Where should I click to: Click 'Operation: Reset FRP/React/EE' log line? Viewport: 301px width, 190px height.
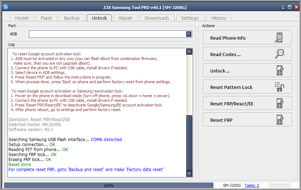39,119
